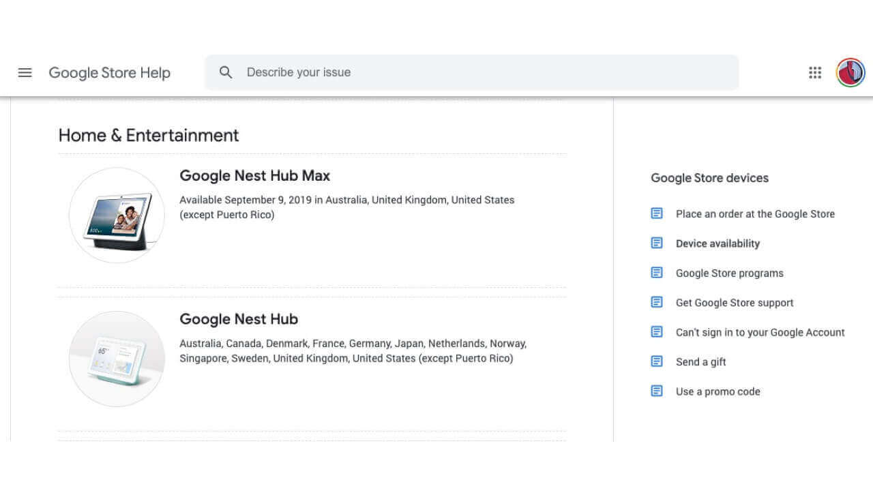Click the article icon beside Place an order
The width and height of the screenshot is (873, 491).
[x=657, y=214]
